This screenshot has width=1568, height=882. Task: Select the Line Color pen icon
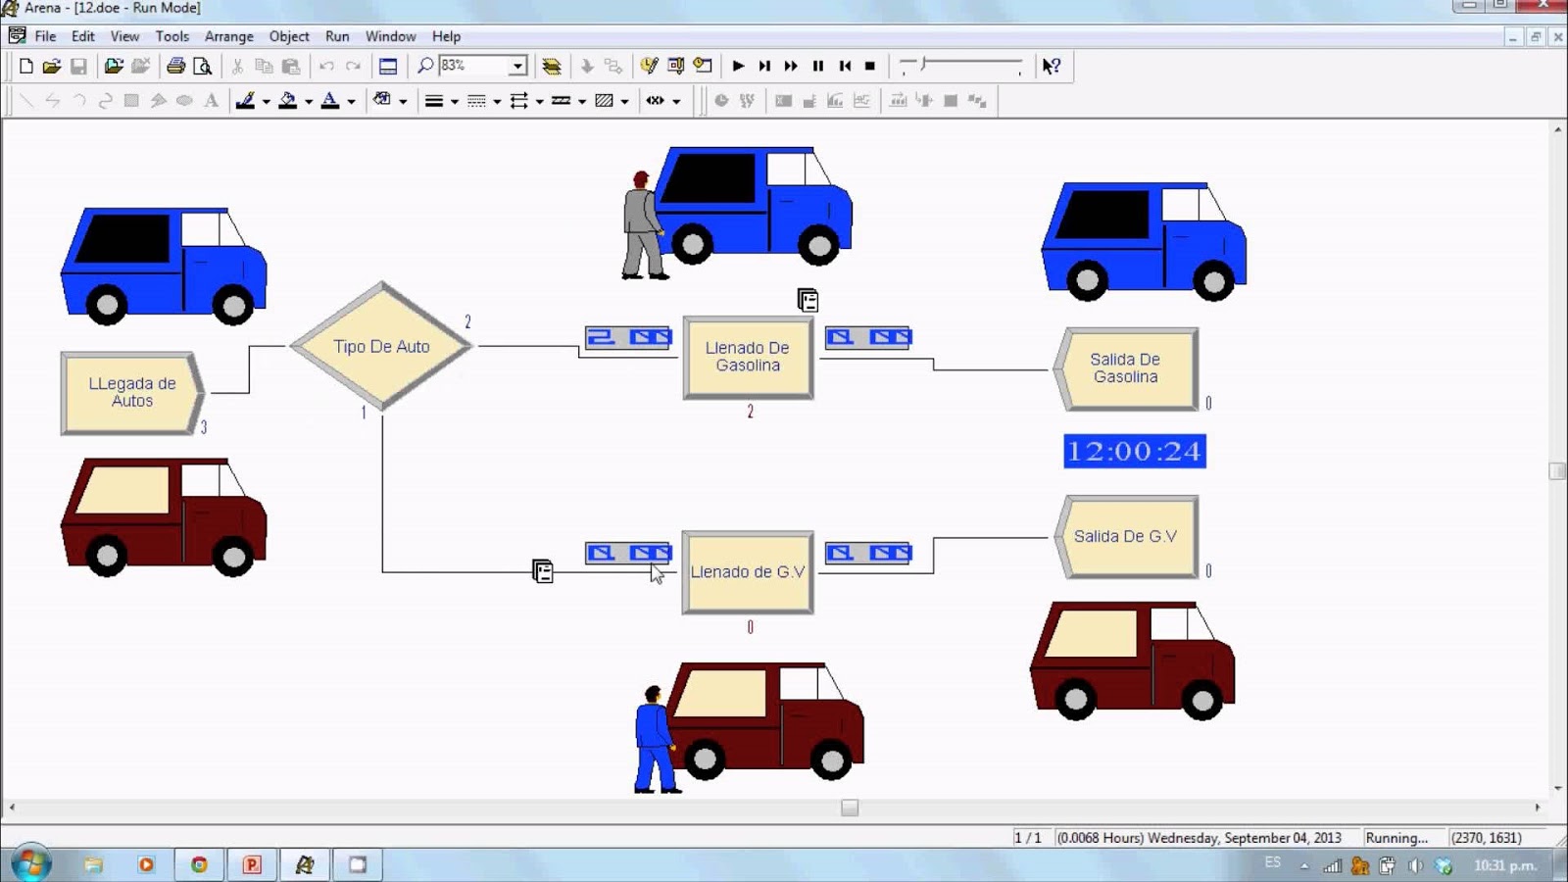247,99
